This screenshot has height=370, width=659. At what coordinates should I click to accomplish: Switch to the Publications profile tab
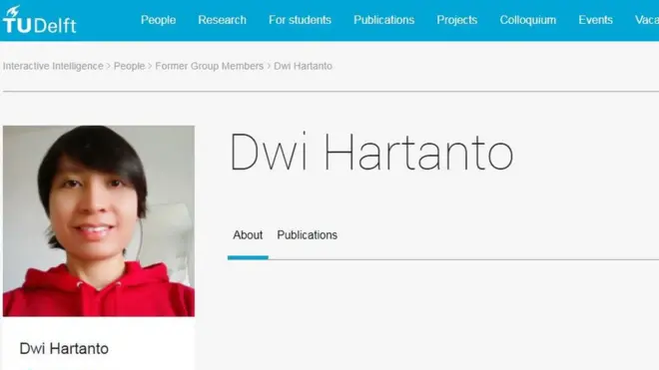click(x=308, y=235)
